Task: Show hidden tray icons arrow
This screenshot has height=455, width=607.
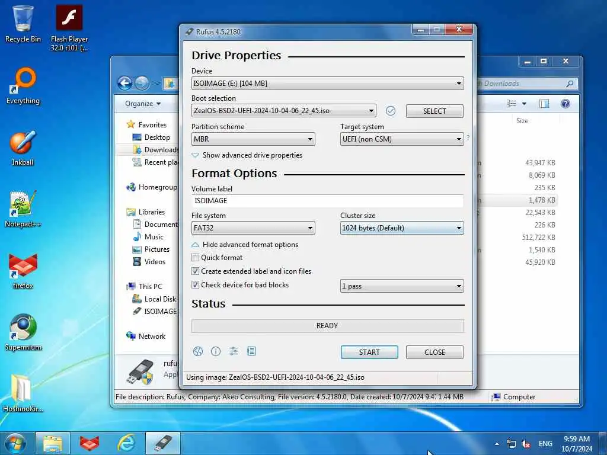Action: click(x=497, y=444)
